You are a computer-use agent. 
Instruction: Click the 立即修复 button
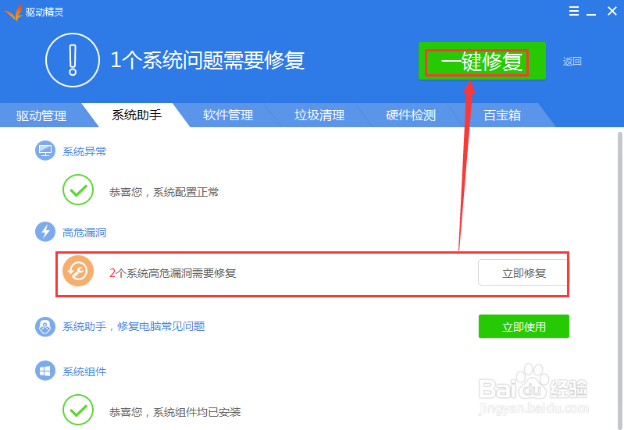[x=523, y=273]
